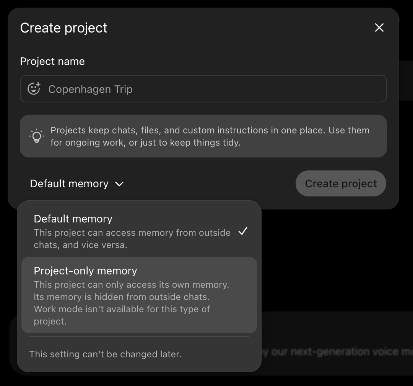Viewport: 413px width, 386px height.
Task: Click the "Its memory is hidden" line
Action: pos(122,297)
